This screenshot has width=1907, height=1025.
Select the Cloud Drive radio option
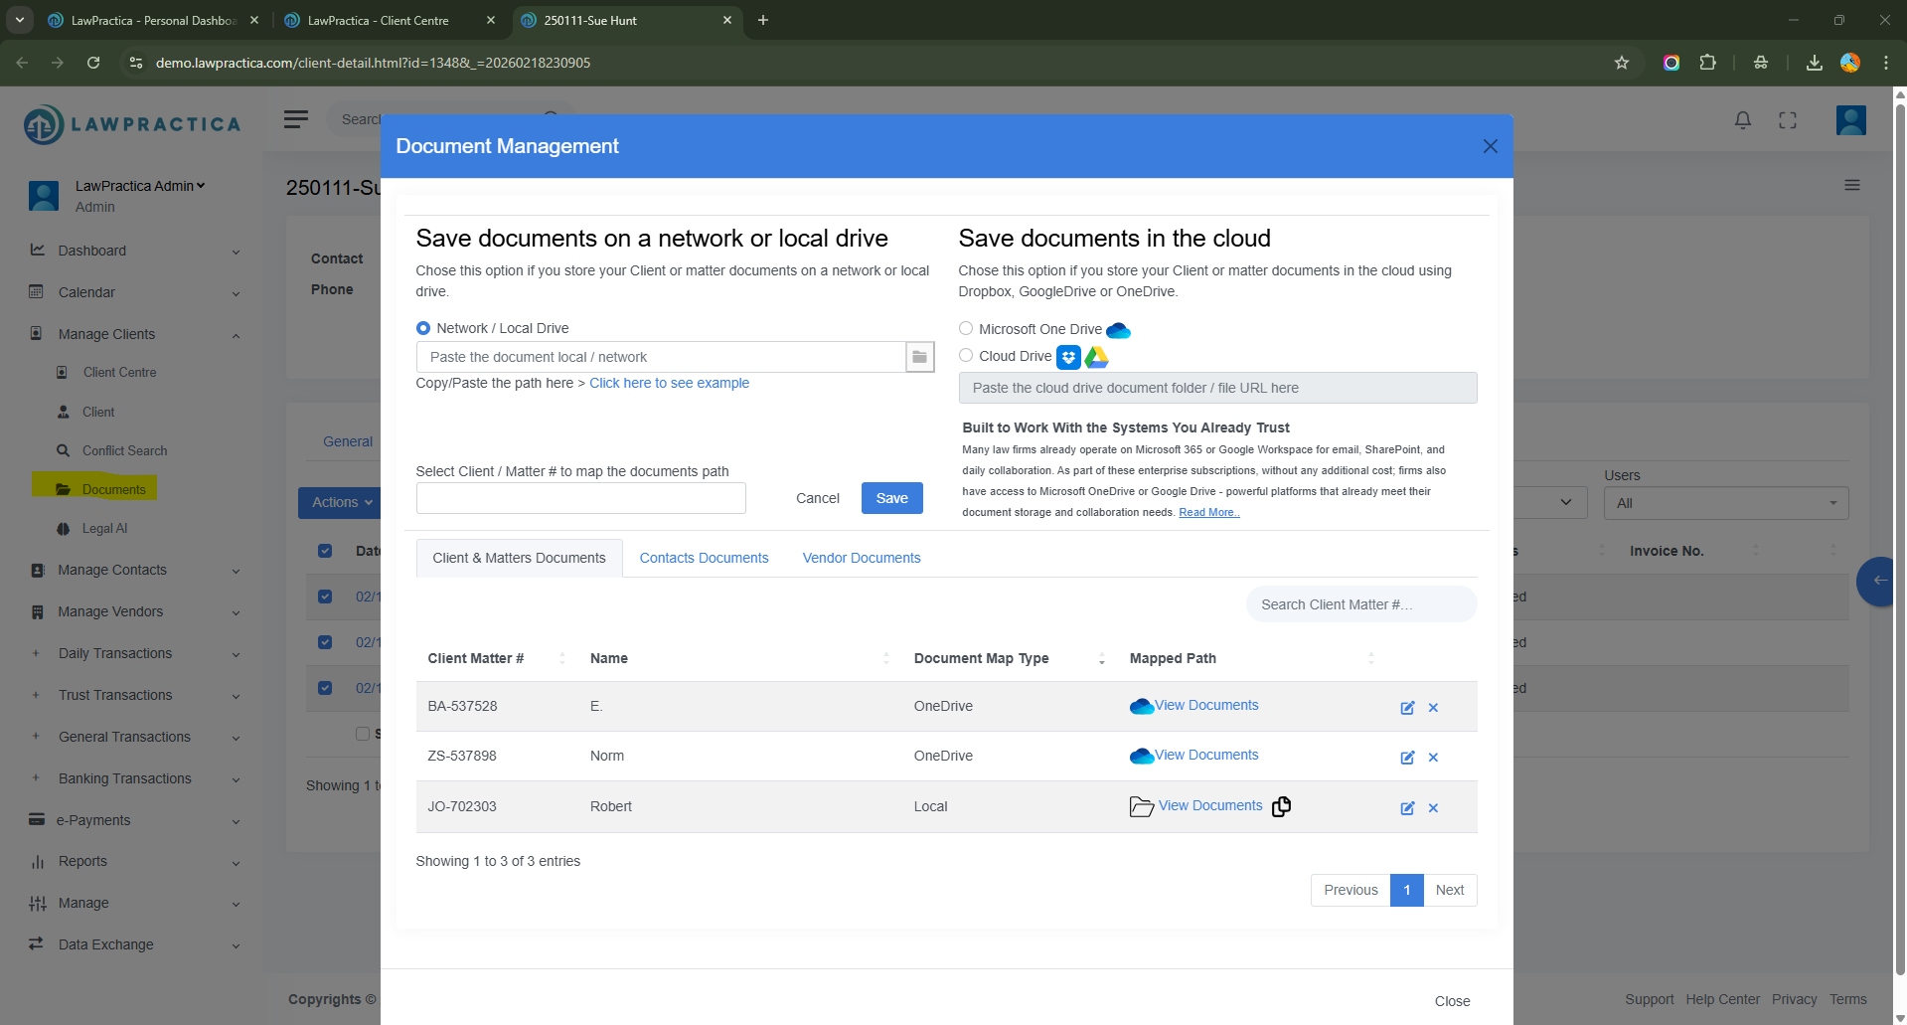(966, 356)
